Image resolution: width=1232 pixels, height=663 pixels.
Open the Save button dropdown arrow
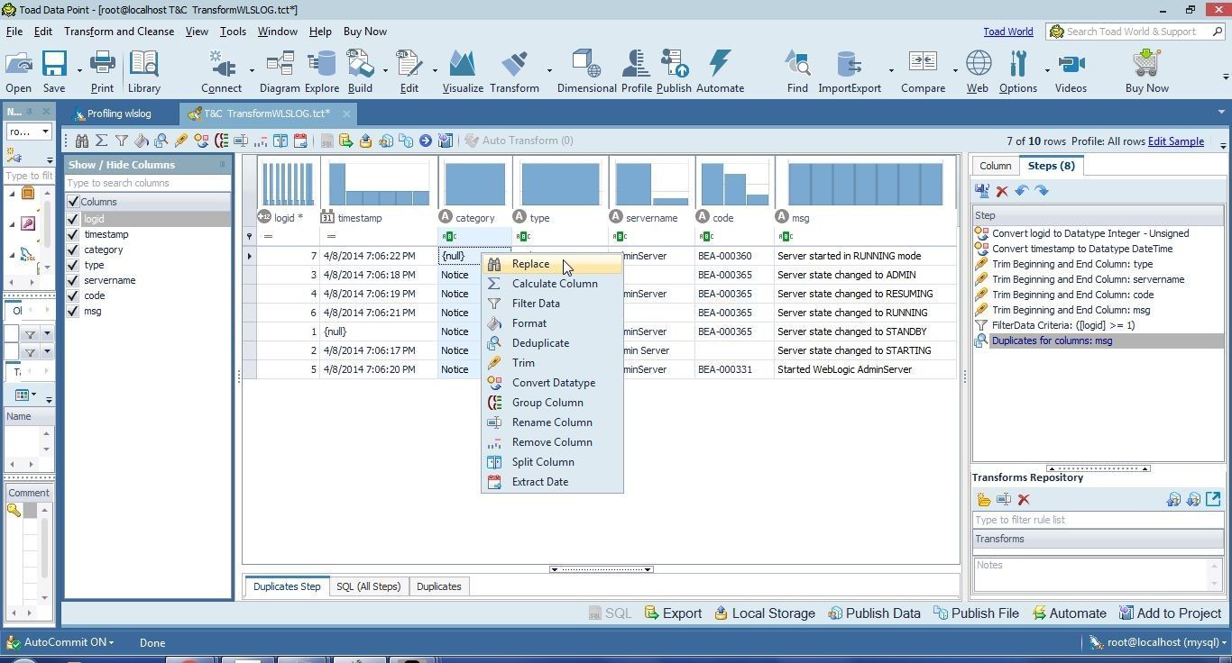pos(79,70)
